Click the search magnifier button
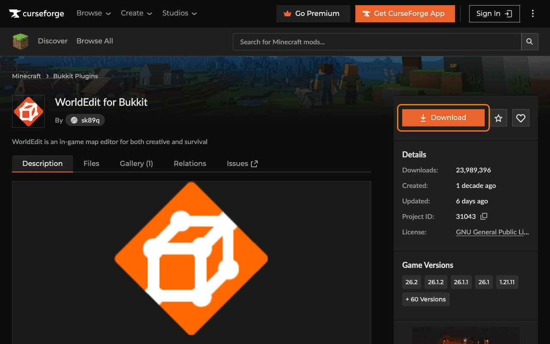Image resolution: width=550 pixels, height=344 pixels. point(529,42)
